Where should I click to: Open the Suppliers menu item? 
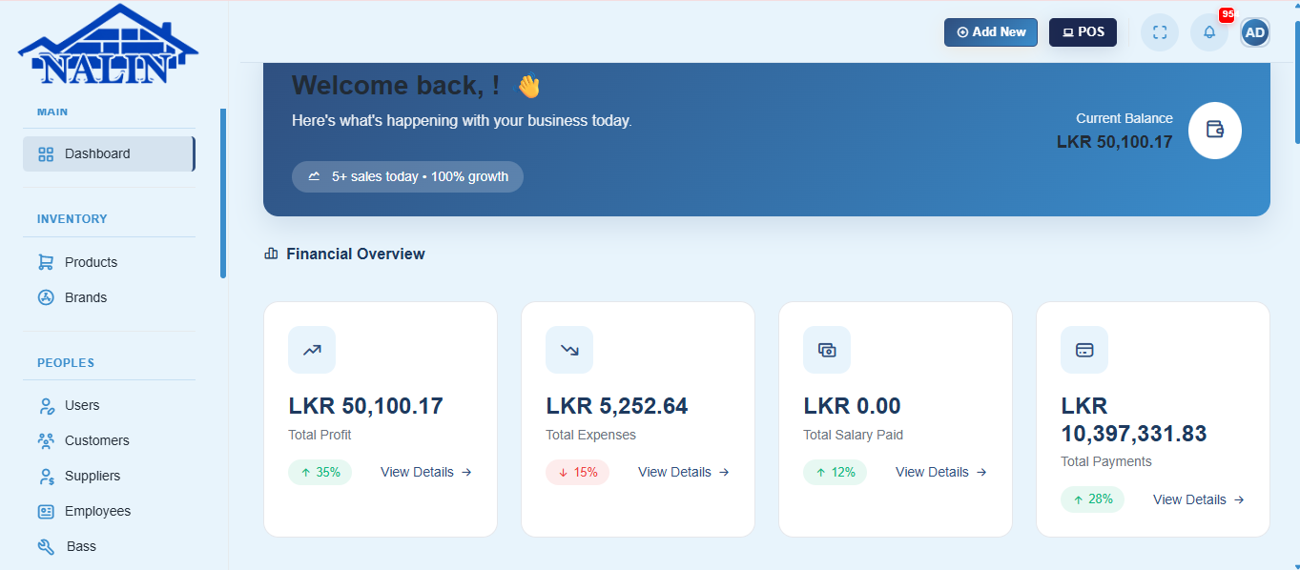pyautogui.click(x=109, y=476)
